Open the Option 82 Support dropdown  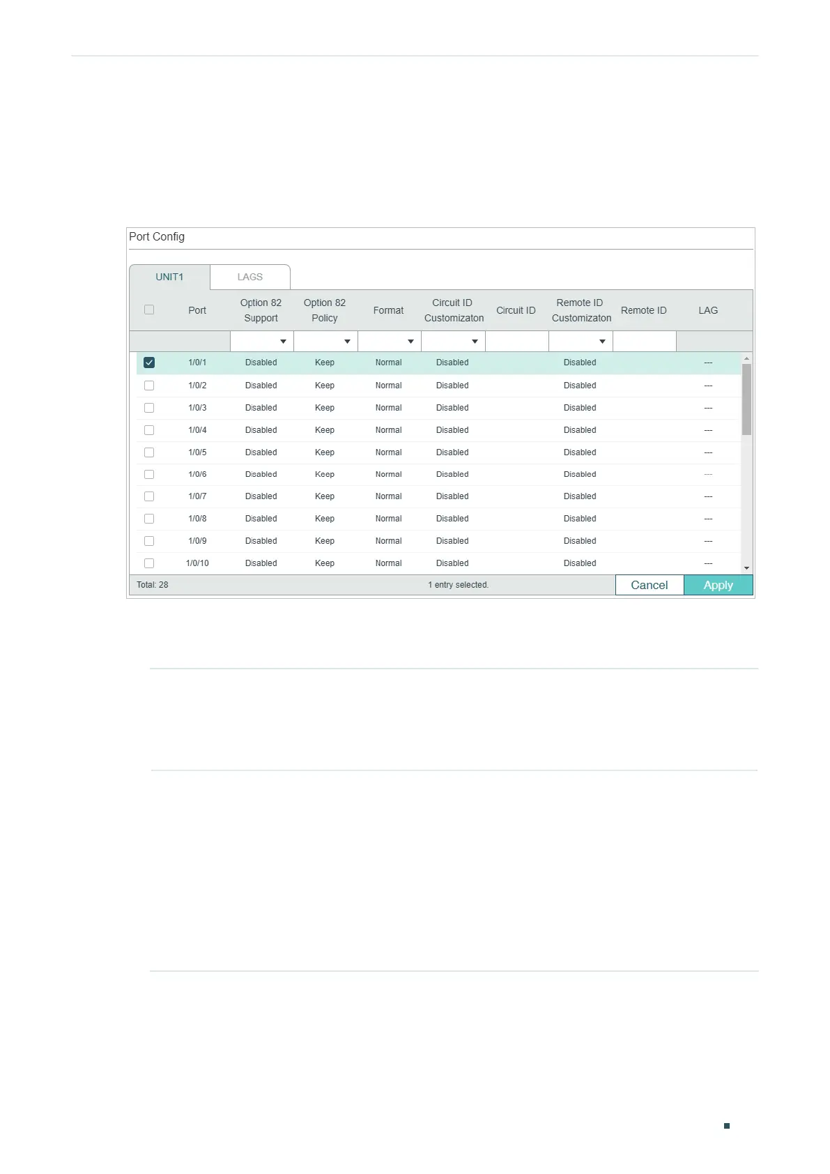pos(262,342)
